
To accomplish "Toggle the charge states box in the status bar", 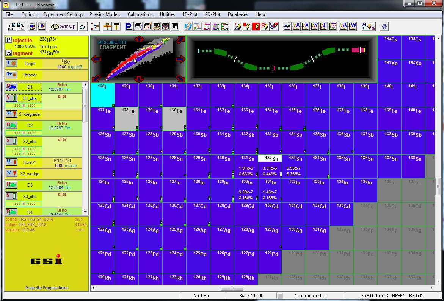I will pos(280,296).
